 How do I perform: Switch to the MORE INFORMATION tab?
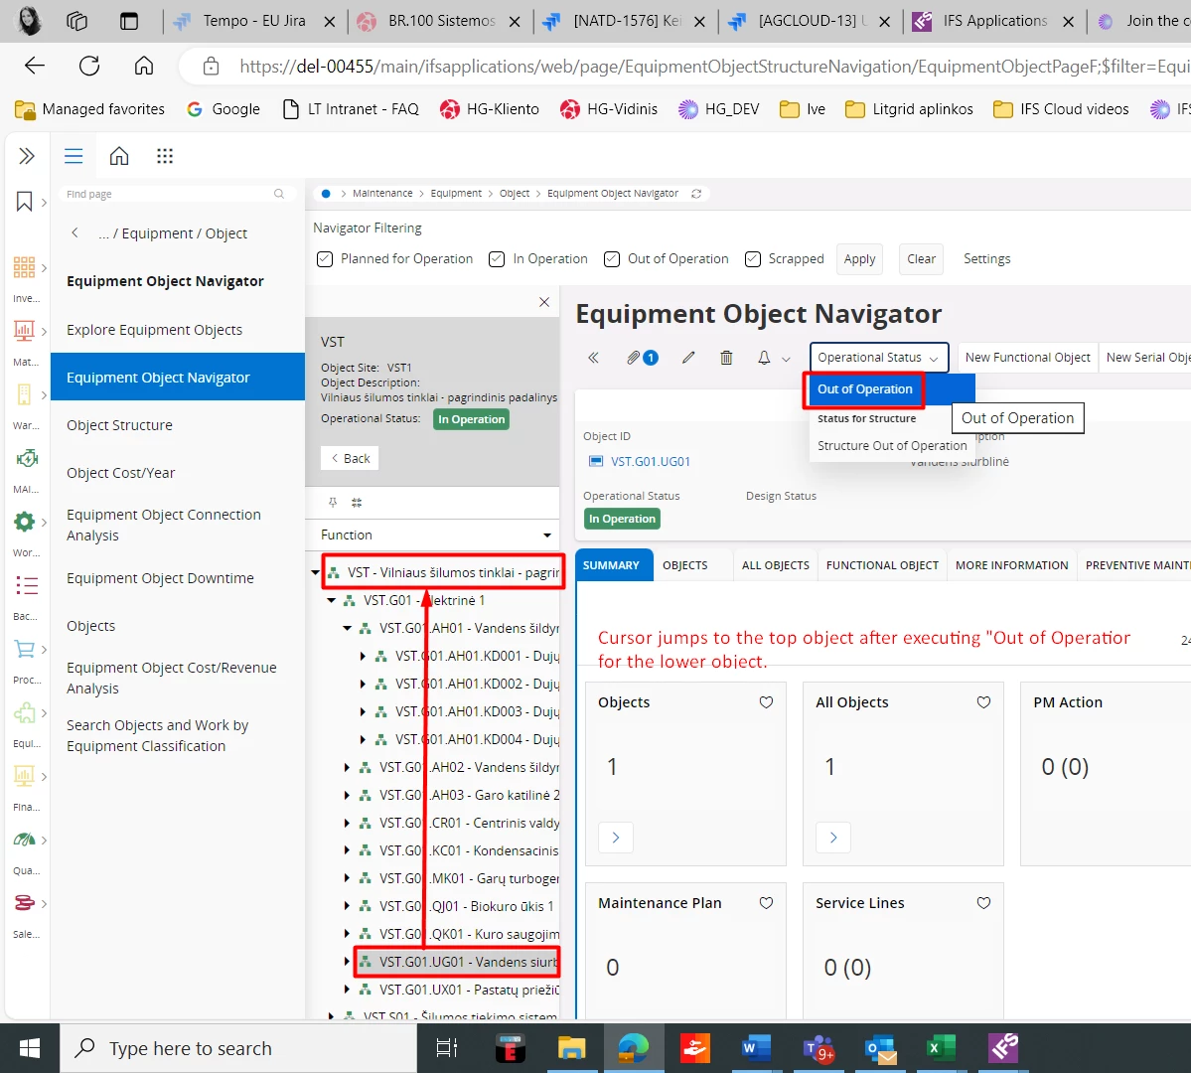(1012, 565)
